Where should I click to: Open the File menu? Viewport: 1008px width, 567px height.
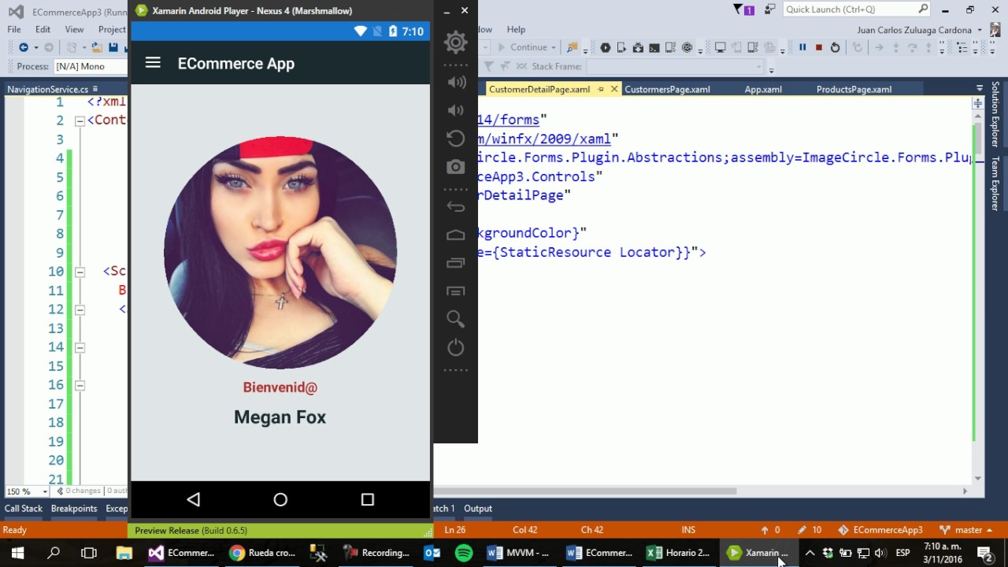(14, 29)
